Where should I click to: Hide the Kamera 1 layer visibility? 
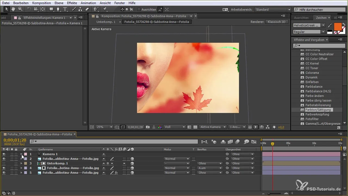tap(4, 154)
